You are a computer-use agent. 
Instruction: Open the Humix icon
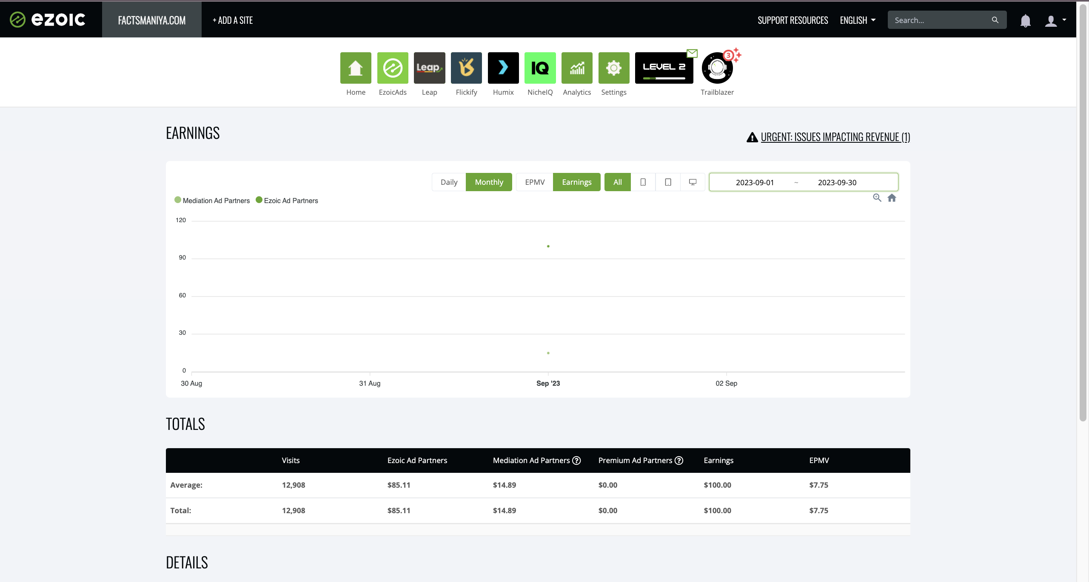[x=503, y=68]
